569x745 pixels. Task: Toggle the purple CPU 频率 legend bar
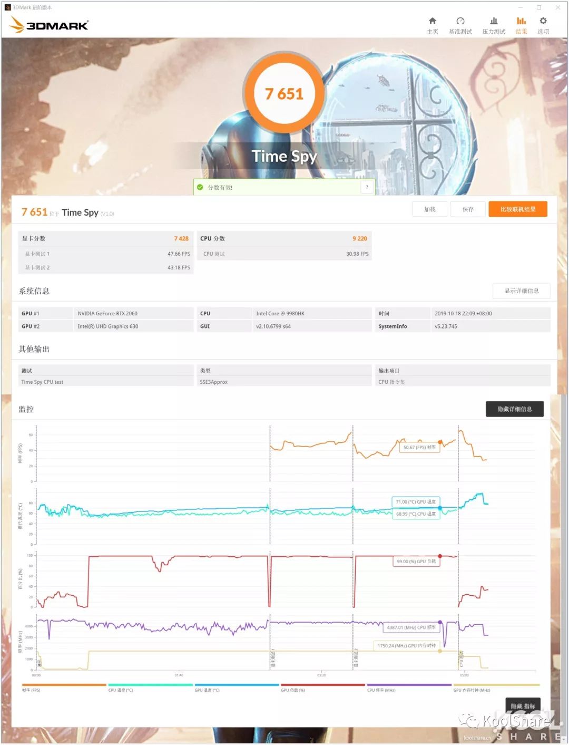tap(409, 685)
